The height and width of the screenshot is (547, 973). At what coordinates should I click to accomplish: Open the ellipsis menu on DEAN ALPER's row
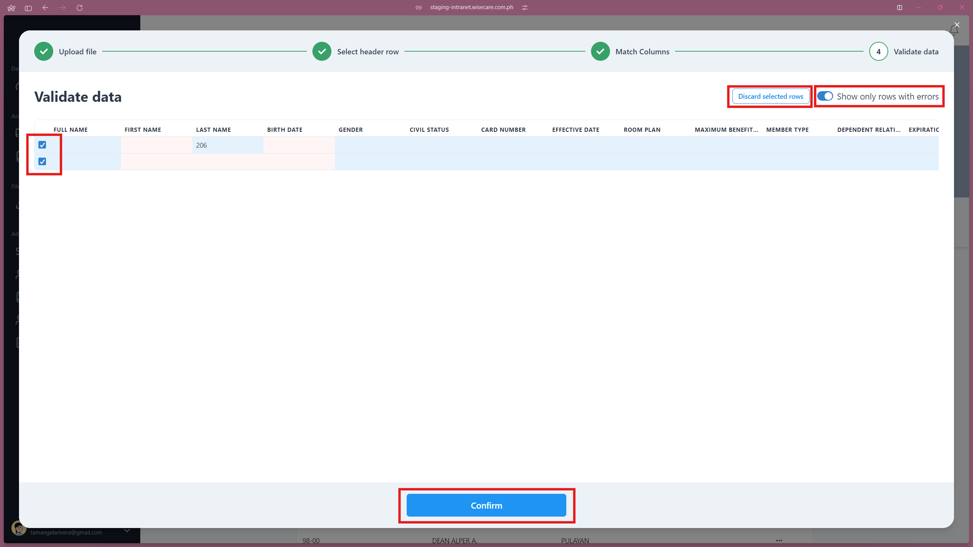(778, 541)
